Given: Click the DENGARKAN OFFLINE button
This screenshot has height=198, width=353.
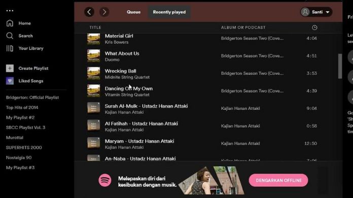Looking at the screenshot, I should coord(278,180).
